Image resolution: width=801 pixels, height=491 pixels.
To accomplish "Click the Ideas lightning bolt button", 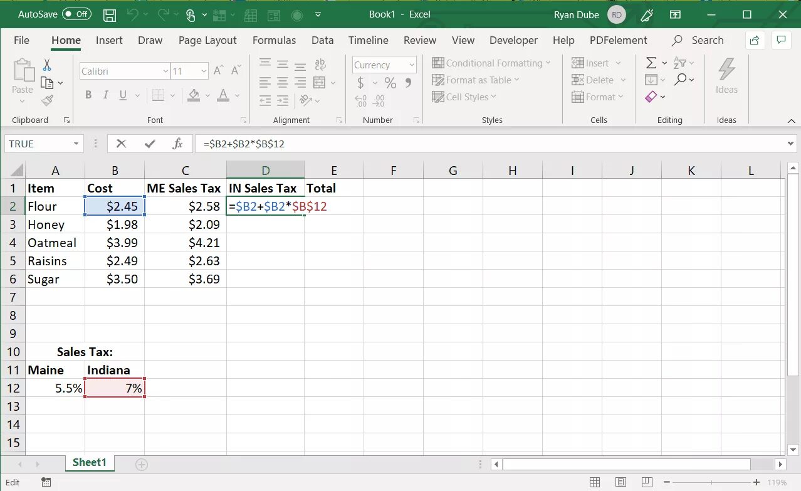I will coord(726,76).
